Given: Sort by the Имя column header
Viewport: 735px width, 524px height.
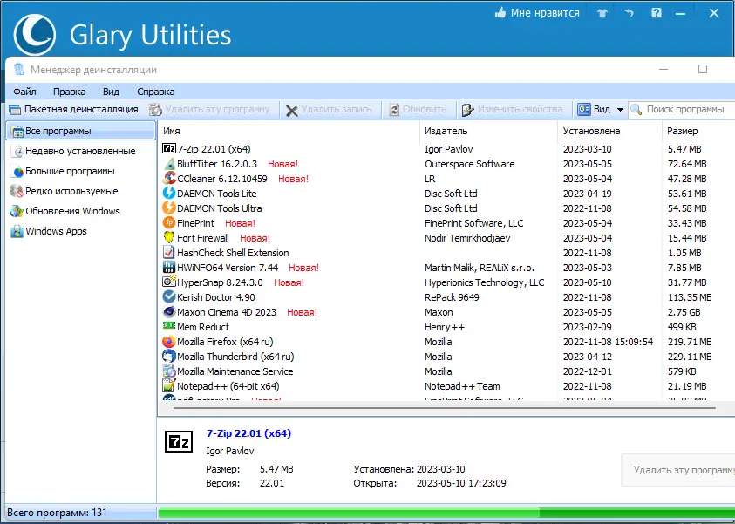Looking at the screenshot, I should point(289,132).
